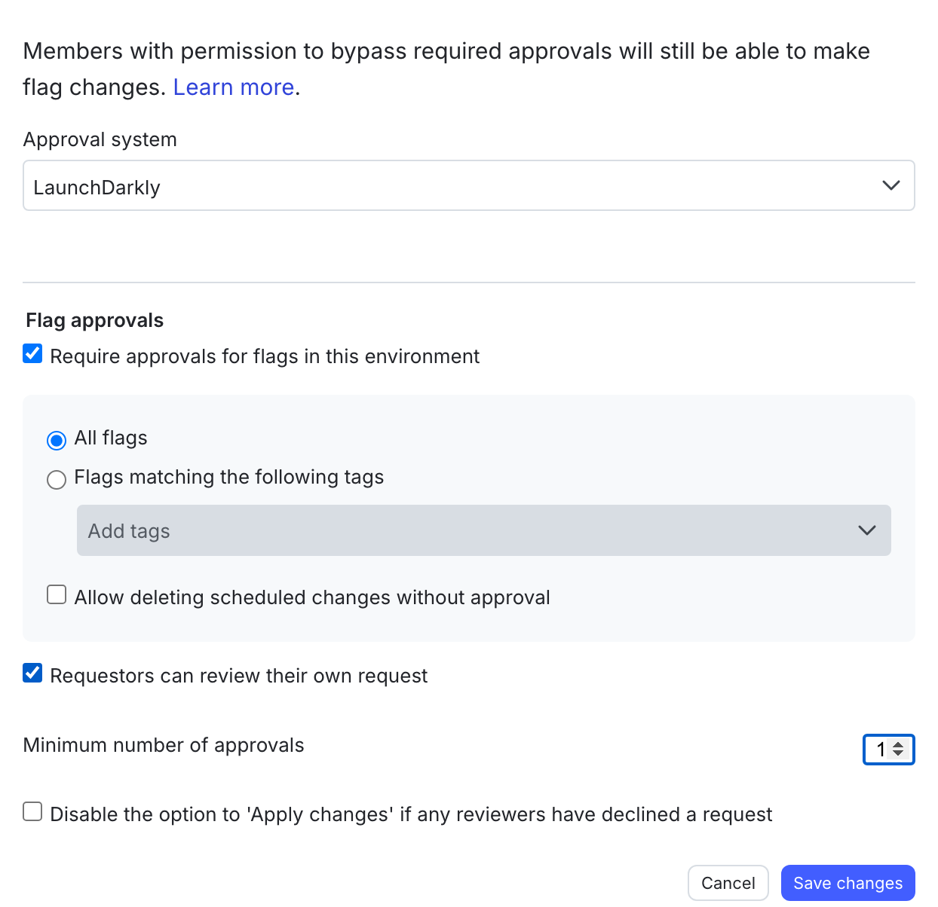The height and width of the screenshot is (907, 938).
Task: Cancel the approval settings changes
Action: coord(728,882)
